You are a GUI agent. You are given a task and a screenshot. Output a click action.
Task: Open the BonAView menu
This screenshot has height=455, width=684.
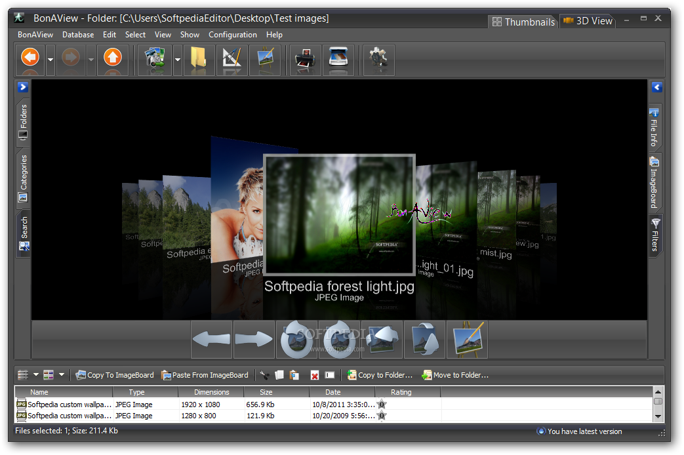click(35, 35)
